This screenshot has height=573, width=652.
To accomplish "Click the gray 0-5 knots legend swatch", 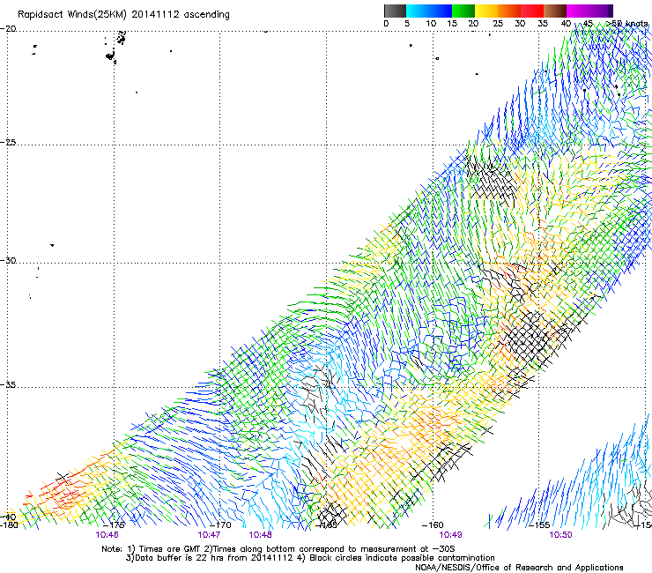I will [395, 11].
